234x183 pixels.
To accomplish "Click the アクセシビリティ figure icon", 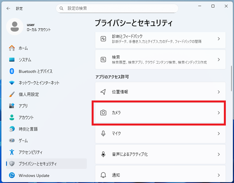I will [x=12, y=152].
